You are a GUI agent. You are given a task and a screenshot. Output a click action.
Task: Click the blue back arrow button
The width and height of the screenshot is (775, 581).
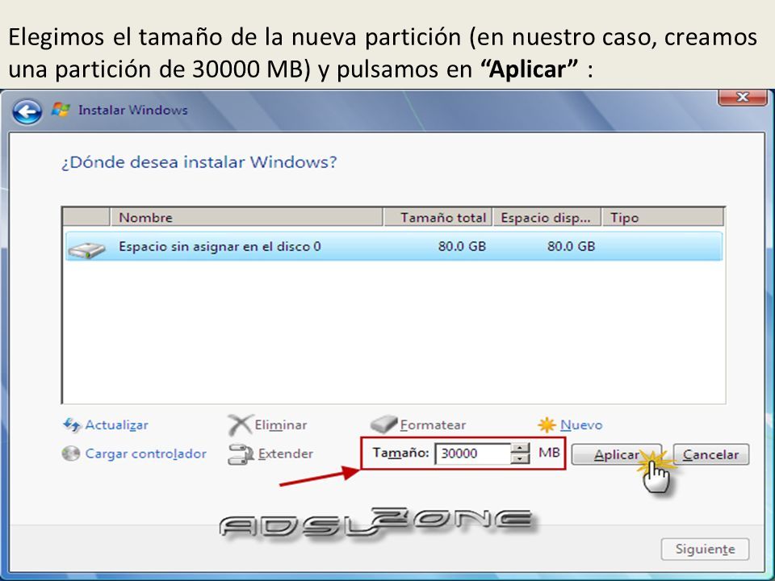[27, 111]
